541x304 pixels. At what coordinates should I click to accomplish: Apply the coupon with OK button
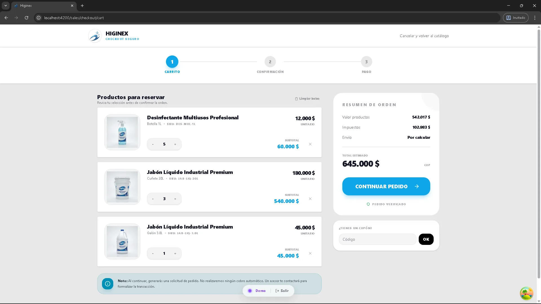426,239
